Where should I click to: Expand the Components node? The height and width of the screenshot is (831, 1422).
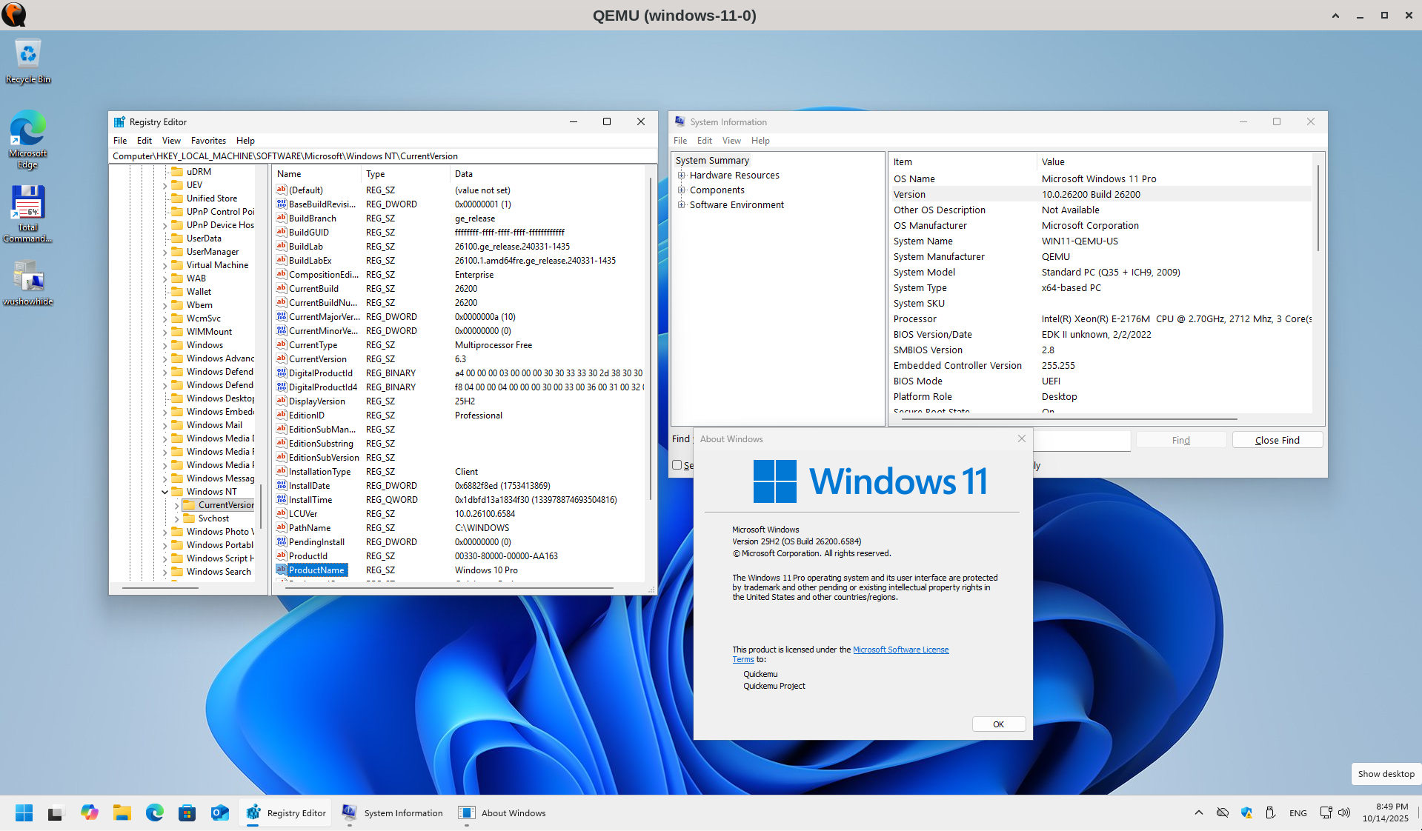(x=682, y=190)
